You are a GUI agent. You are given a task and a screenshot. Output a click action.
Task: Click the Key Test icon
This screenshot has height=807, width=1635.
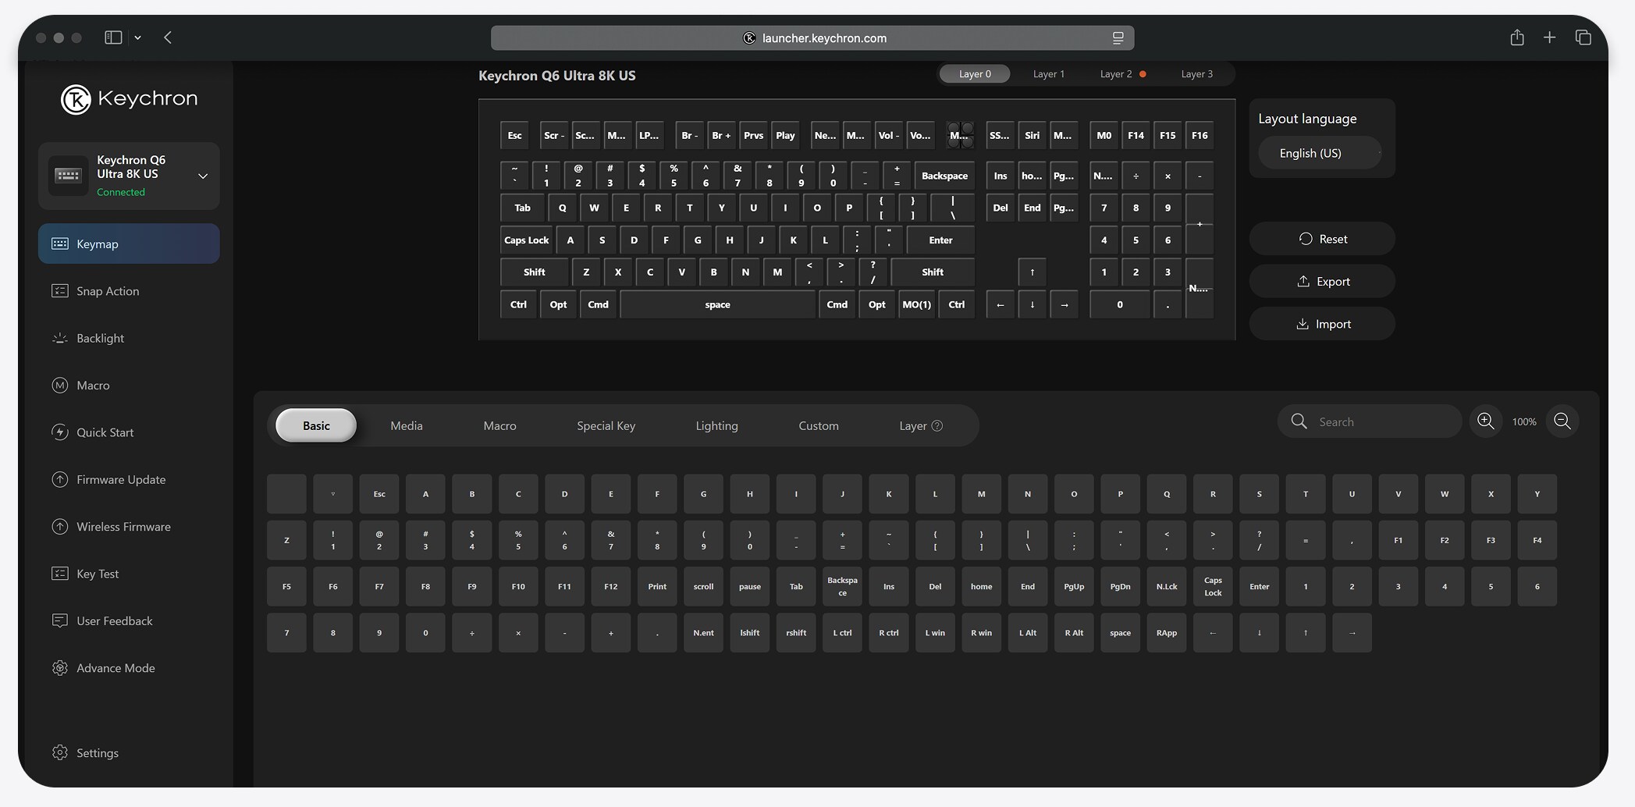pos(60,574)
